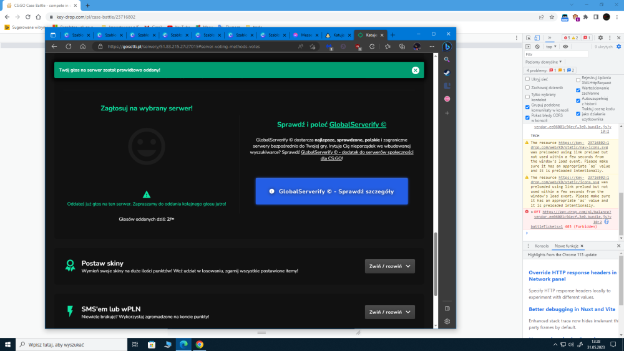Open Edge Favorites list icon
The height and width of the screenshot is (351, 624).
tap(388, 47)
